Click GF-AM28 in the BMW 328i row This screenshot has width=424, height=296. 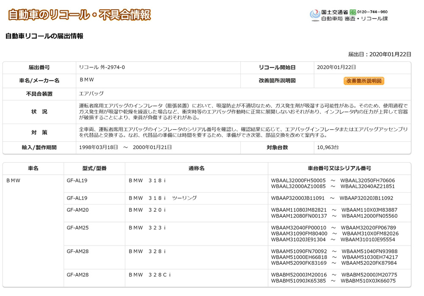pos(78,251)
